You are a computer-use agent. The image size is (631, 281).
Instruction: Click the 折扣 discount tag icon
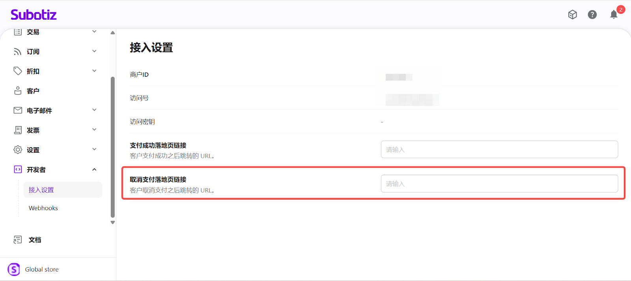(18, 71)
